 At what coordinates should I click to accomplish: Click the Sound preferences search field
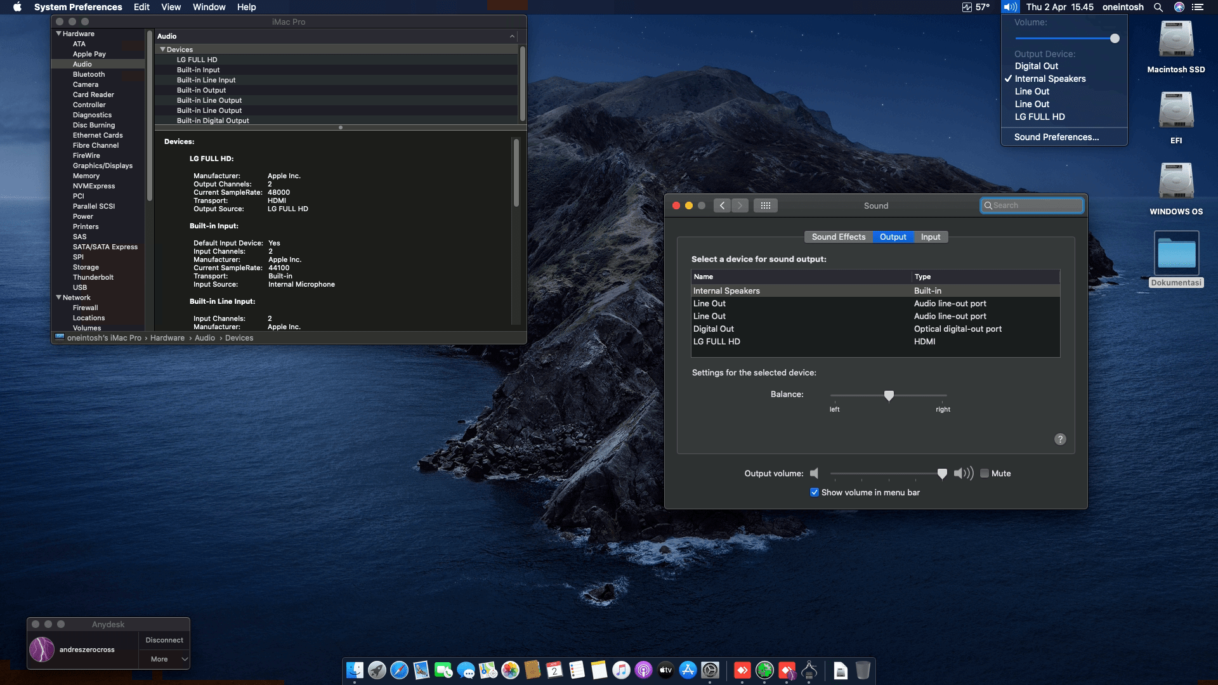1031,205
